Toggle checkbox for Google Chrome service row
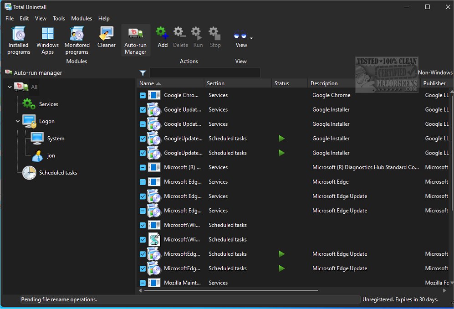 [143, 95]
